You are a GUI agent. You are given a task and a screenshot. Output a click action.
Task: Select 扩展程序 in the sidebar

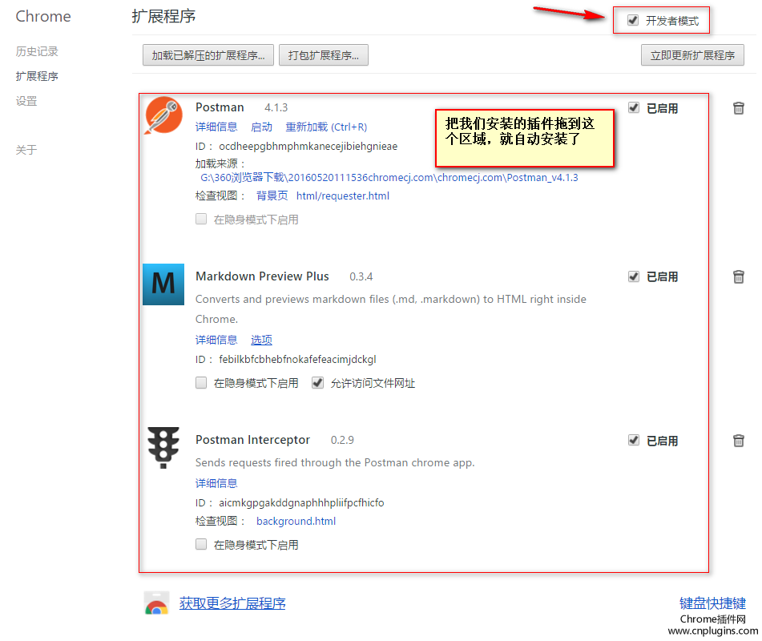pyautogui.click(x=37, y=76)
